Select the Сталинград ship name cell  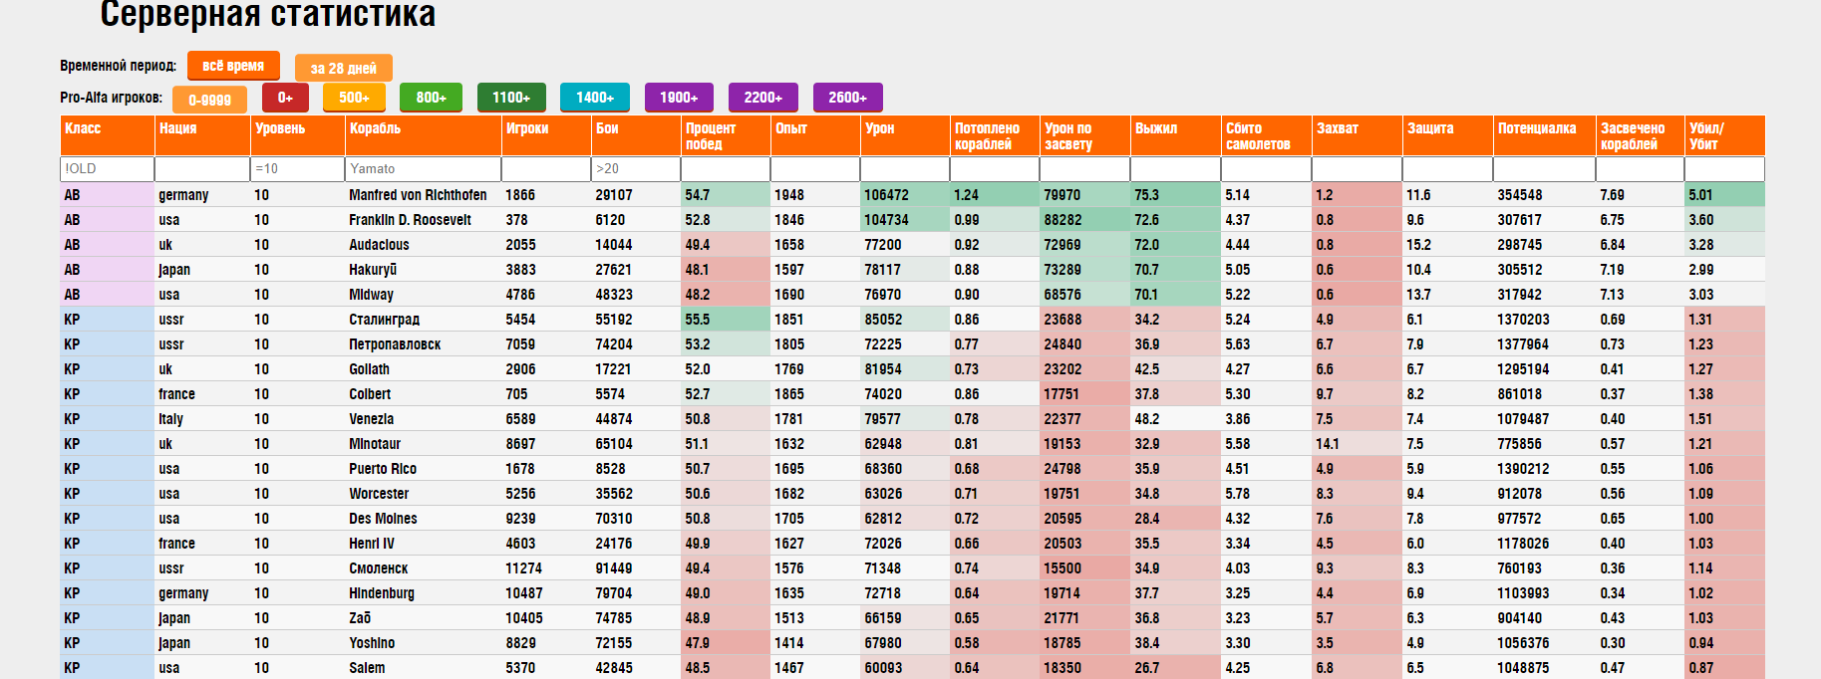pyautogui.click(x=384, y=320)
